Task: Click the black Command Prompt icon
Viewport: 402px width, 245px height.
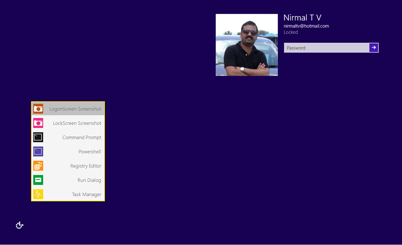Action: tap(38, 137)
